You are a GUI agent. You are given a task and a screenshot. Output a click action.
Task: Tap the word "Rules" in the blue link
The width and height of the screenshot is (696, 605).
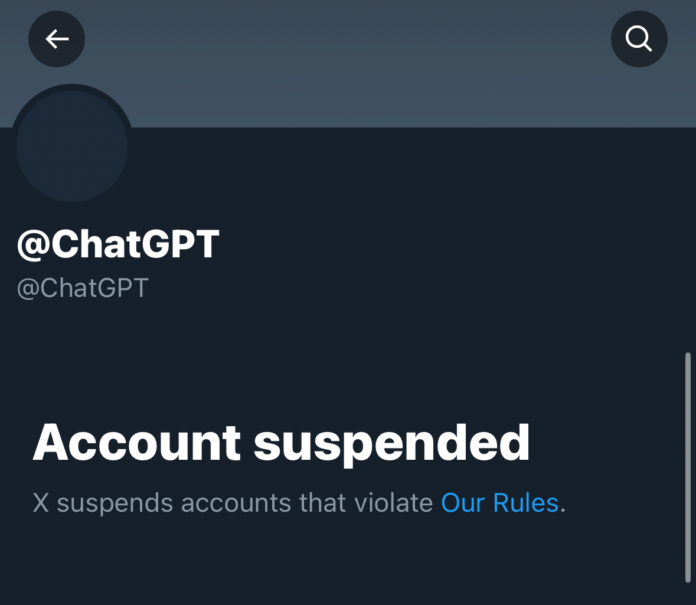[x=525, y=503]
